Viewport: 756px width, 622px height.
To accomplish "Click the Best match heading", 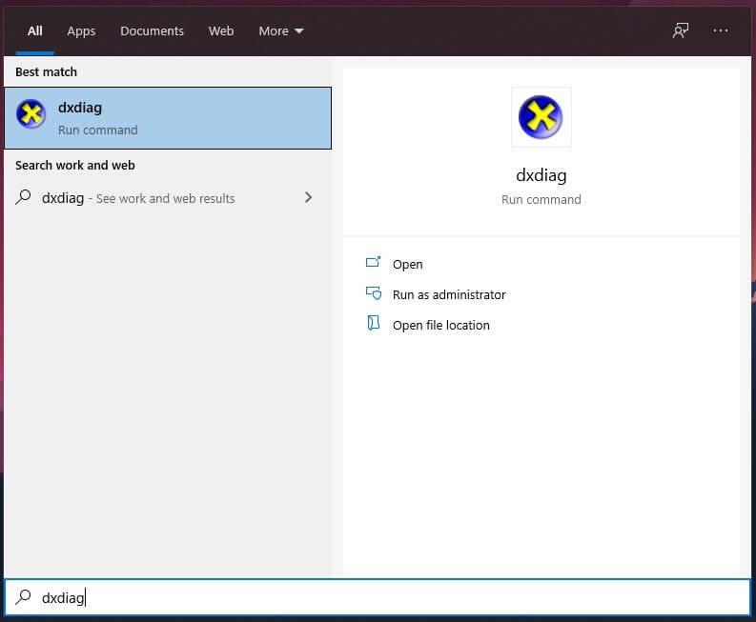I will [47, 71].
